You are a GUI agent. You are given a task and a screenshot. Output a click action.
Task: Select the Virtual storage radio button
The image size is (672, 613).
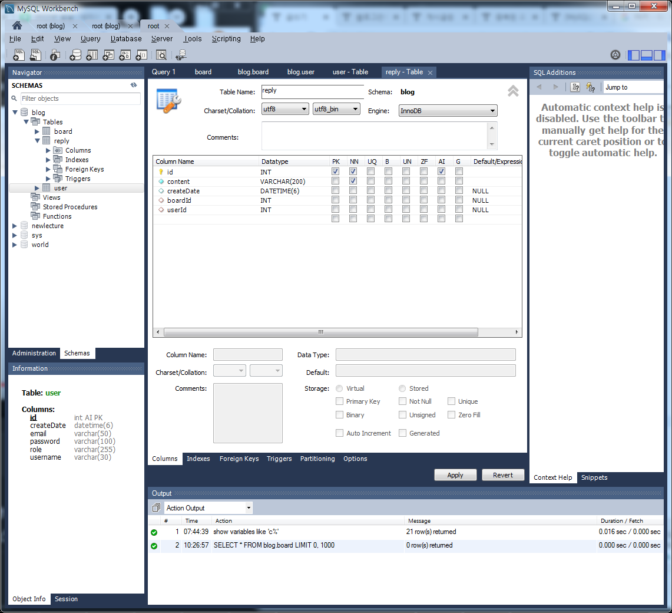(x=339, y=388)
